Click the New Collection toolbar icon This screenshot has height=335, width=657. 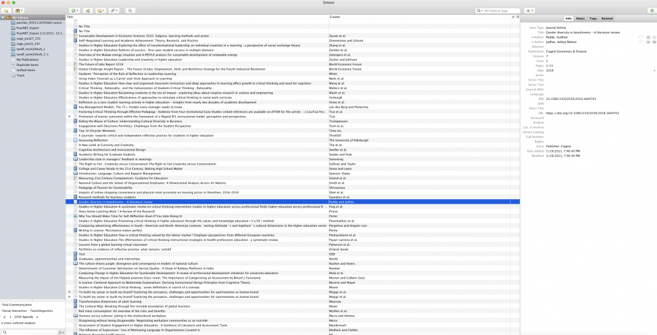5,11
